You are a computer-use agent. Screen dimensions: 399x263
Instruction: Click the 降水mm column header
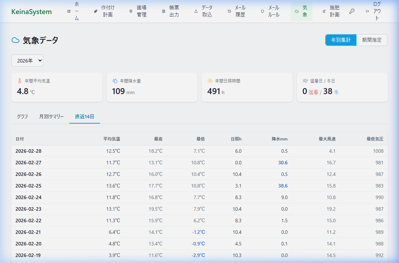tap(280, 139)
